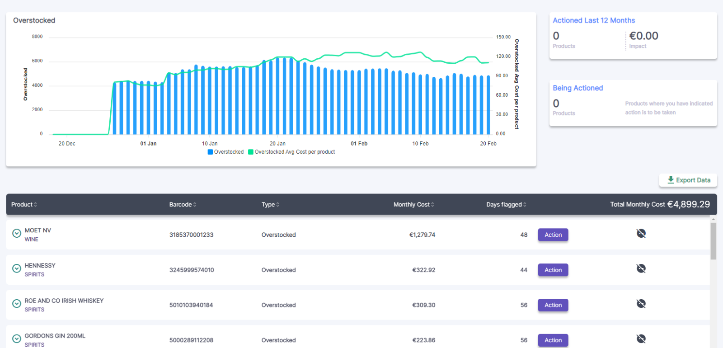Sort table by Days flagged
723x348 pixels.
[x=506, y=205]
